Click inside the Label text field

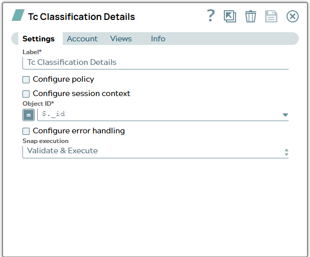pos(156,63)
